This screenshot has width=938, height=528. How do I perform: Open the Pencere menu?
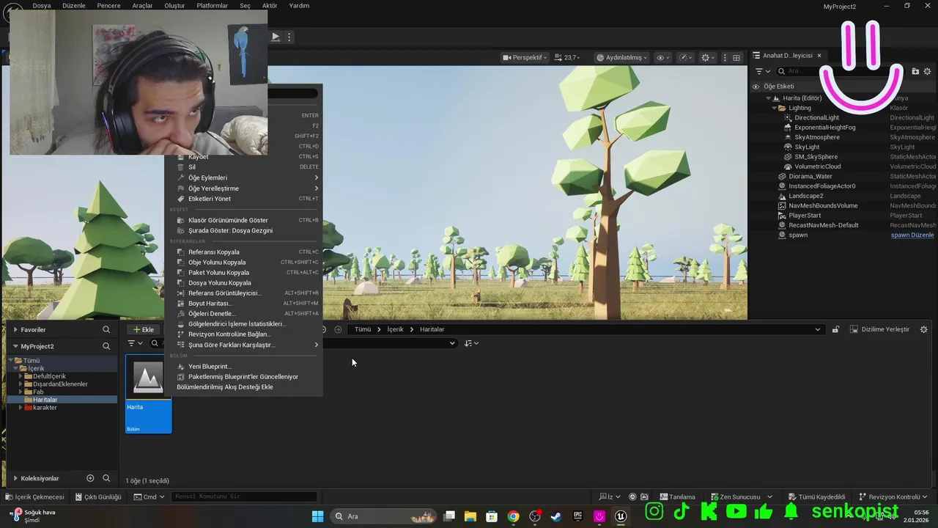point(108,6)
